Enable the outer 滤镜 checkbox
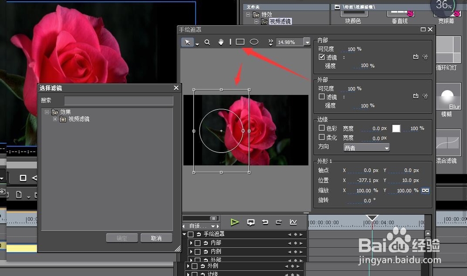This screenshot has height=276, width=467. [x=321, y=97]
